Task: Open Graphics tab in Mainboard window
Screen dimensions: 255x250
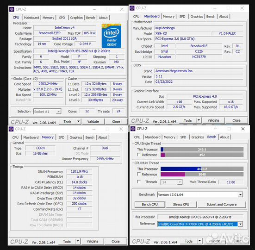Action: (x=197, y=16)
